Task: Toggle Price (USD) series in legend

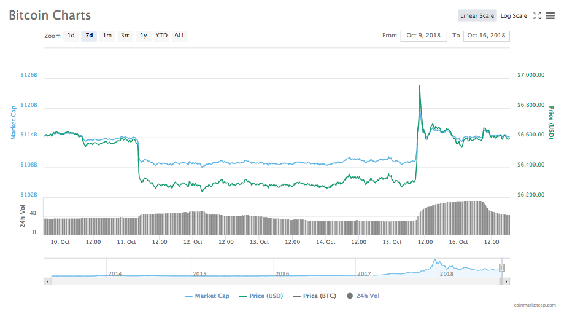Action: coord(261,296)
